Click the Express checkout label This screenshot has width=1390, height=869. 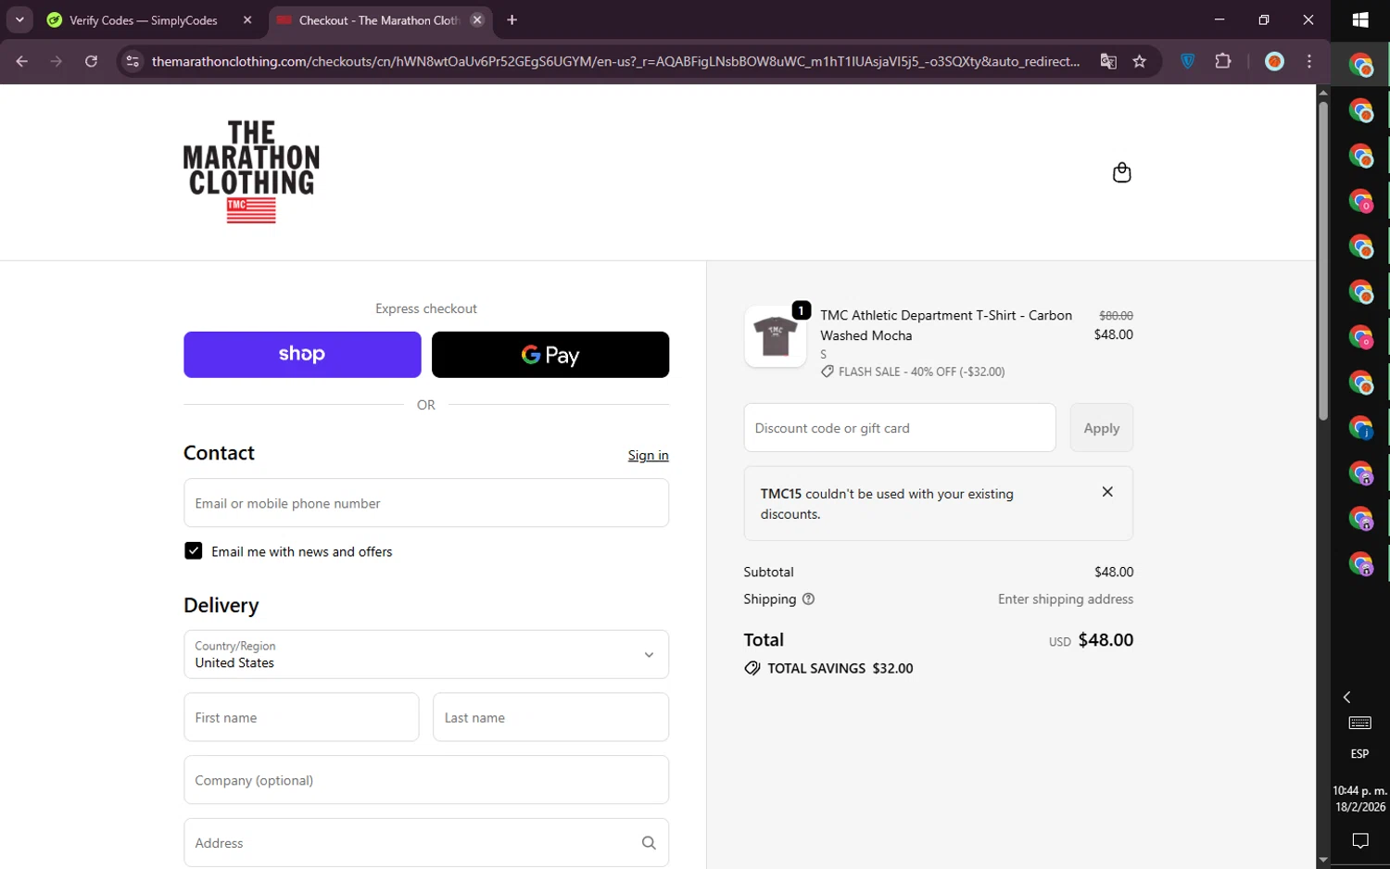point(426,309)
